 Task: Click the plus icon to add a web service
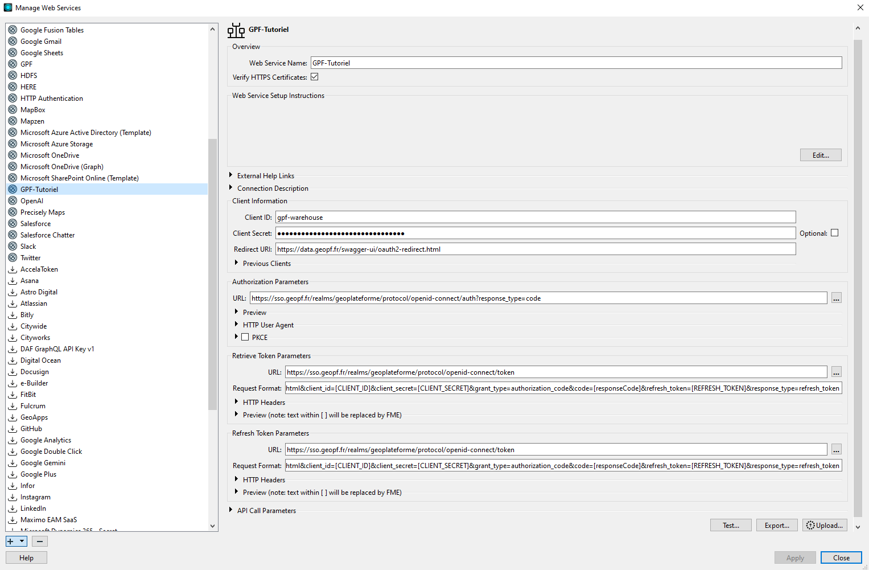point(11,542)
